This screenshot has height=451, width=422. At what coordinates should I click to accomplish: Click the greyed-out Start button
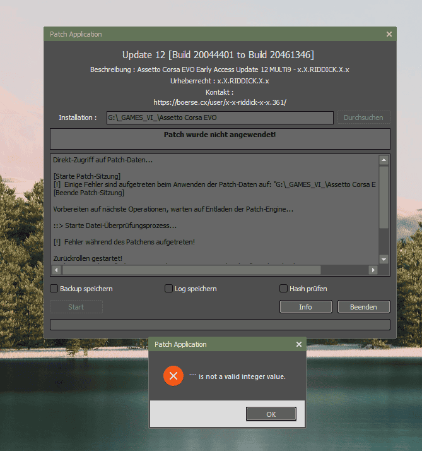click(x=76, y=307)
